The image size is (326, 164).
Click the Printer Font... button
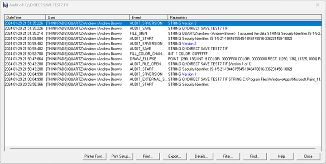tap(95, 156)
